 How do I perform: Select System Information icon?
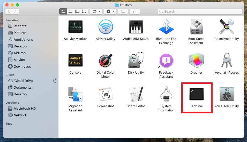pyautogui.click(x=166, y=94)
